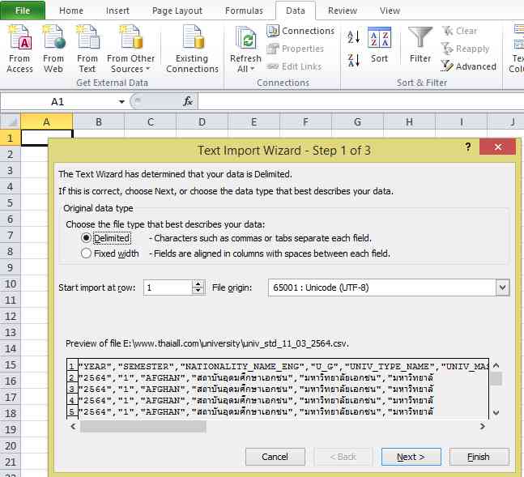Viewport: 524px width, 477px height.
Task: Click the Next button in wizard
Action: point(411,457)
